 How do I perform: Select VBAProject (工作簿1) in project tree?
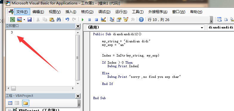[x=39, y=110]
